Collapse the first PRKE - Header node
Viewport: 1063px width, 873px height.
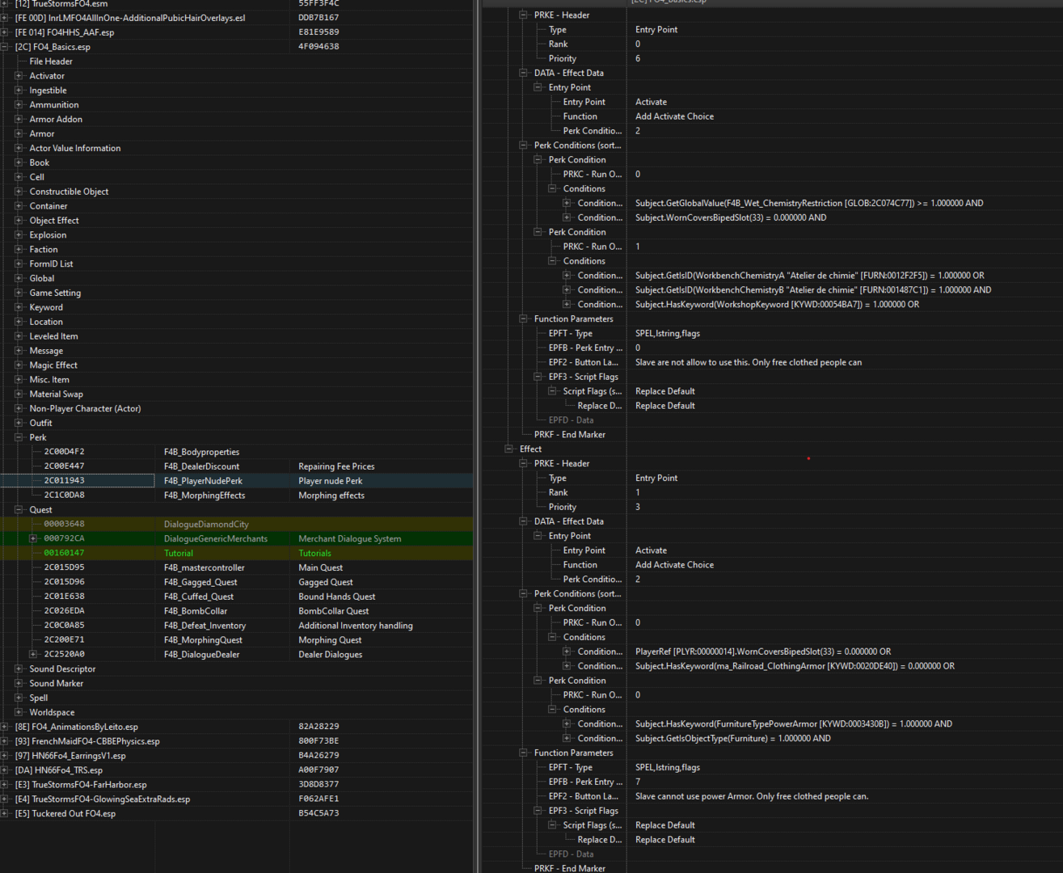click(x=523, y=15)
